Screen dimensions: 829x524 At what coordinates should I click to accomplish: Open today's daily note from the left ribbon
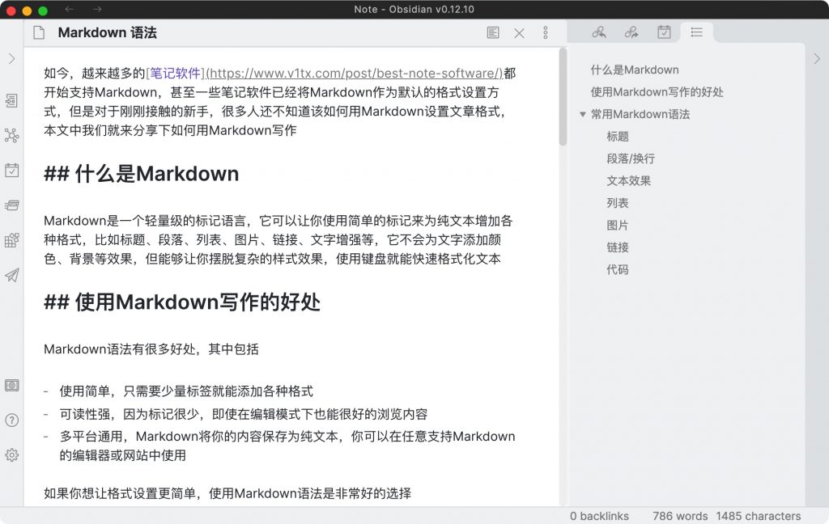coord(11,170)
